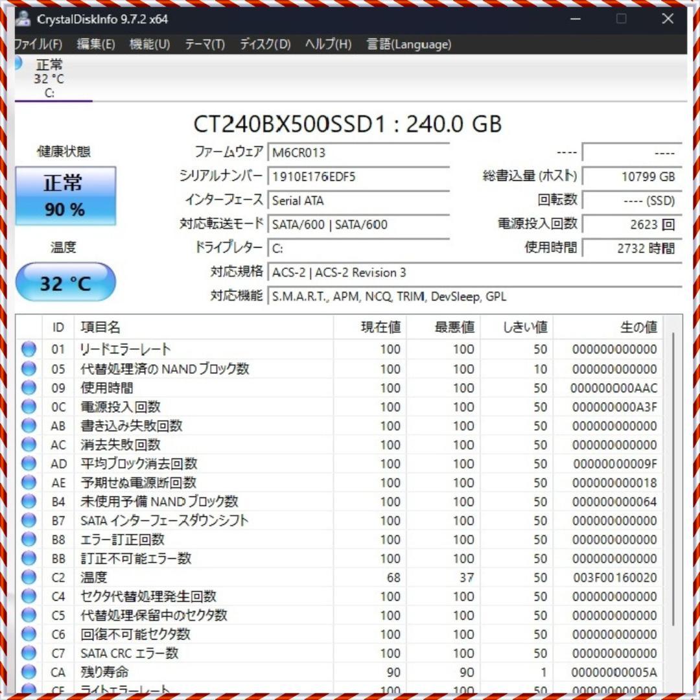700x700 pixels.
Task: Click status orb for 未使用予備 NAND ブロック数 row
Action: point(29,501)
